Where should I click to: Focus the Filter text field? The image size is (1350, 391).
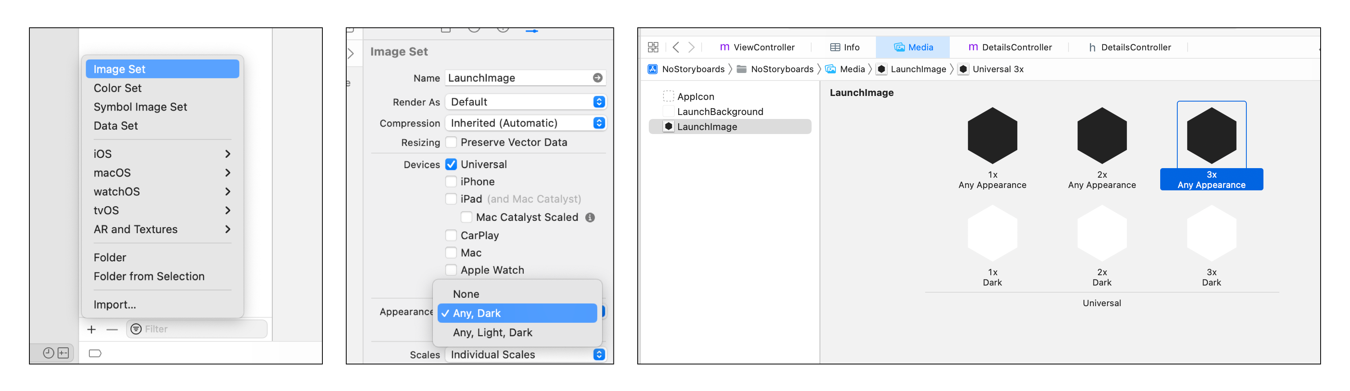coord(197,329)
